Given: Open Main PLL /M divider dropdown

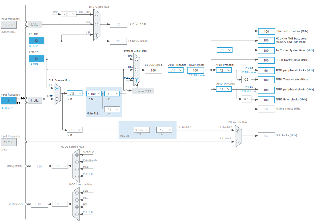Looking at the screenshot, I should point(74,94).
